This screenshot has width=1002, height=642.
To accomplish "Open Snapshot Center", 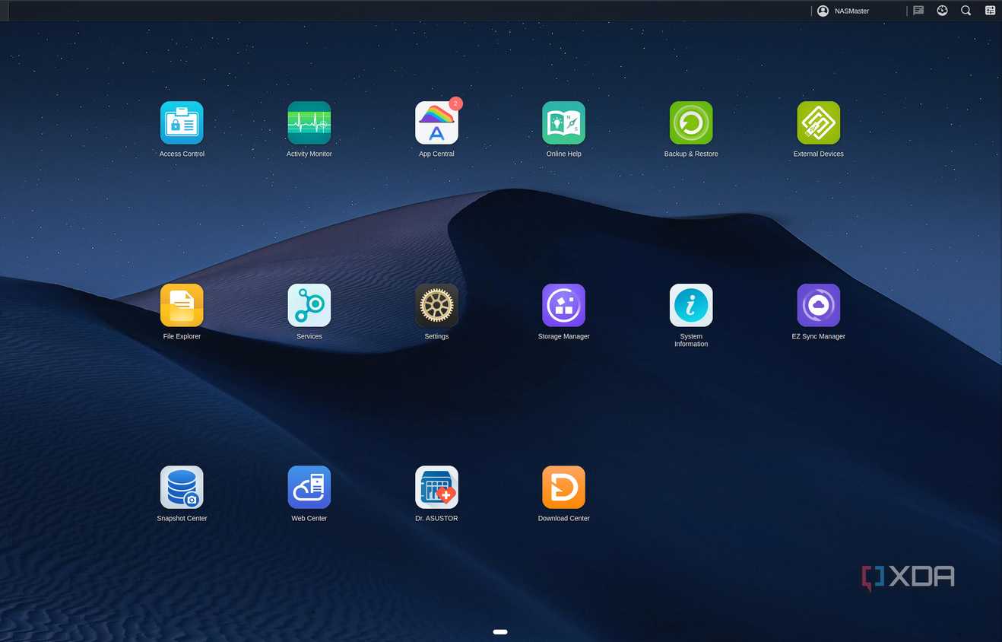I will click(182, 487).
